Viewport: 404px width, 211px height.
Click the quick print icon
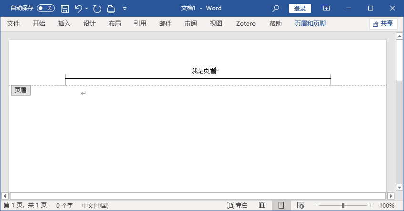[111, 9]
